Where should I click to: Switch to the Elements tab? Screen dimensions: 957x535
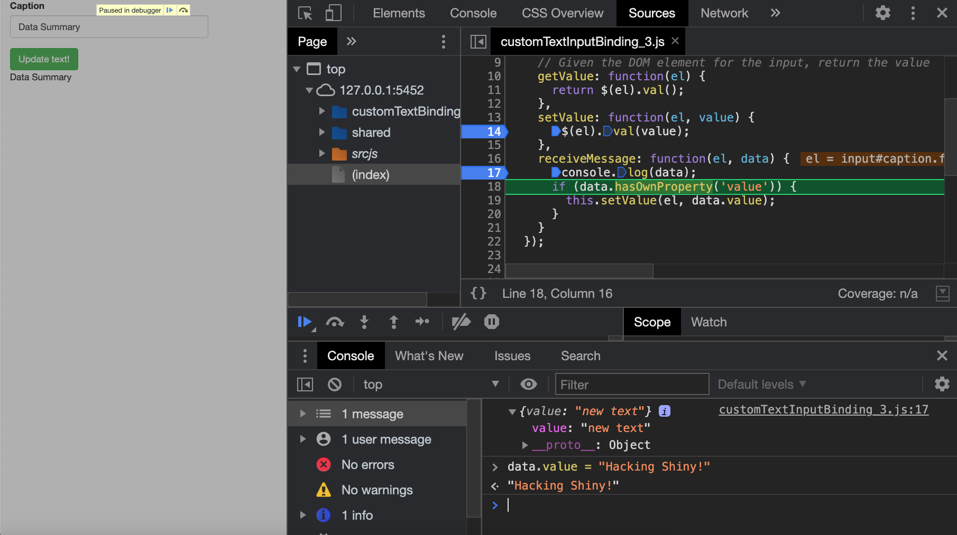399,13
